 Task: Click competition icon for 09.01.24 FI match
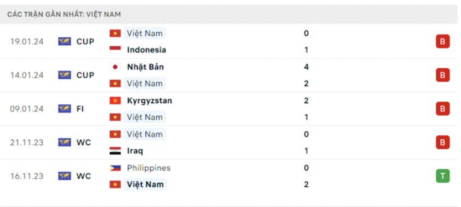point(65,109)
